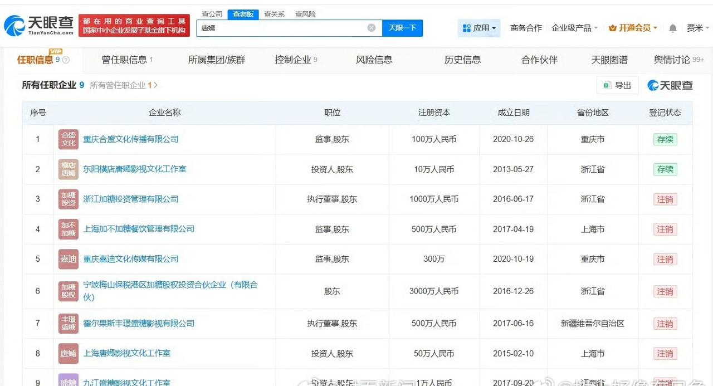Image resolution: width=713 pixels, height=386 pixels.
Task: Switch to the 查公司 search tab
Action: tap(212, 14)
